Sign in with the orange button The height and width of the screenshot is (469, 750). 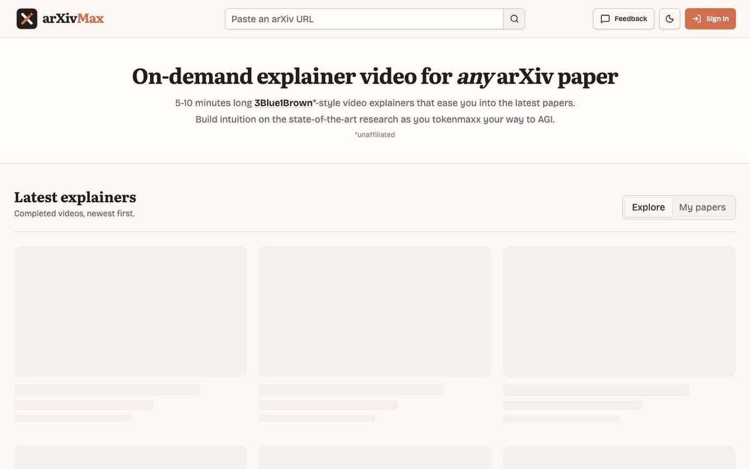[710, 19]
